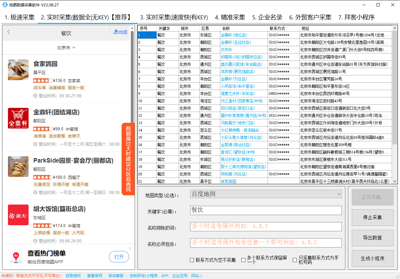400x279 pixels.
Task: Click the 咨询客服 link
Action: click(x=116, y=276)
